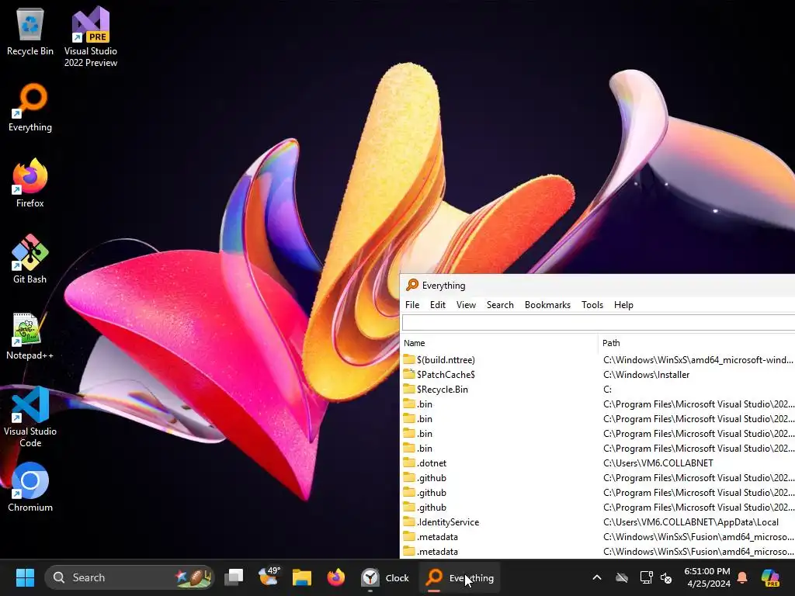Open the Windows Start menu
The image size is (795, 596).
[25, 577]
